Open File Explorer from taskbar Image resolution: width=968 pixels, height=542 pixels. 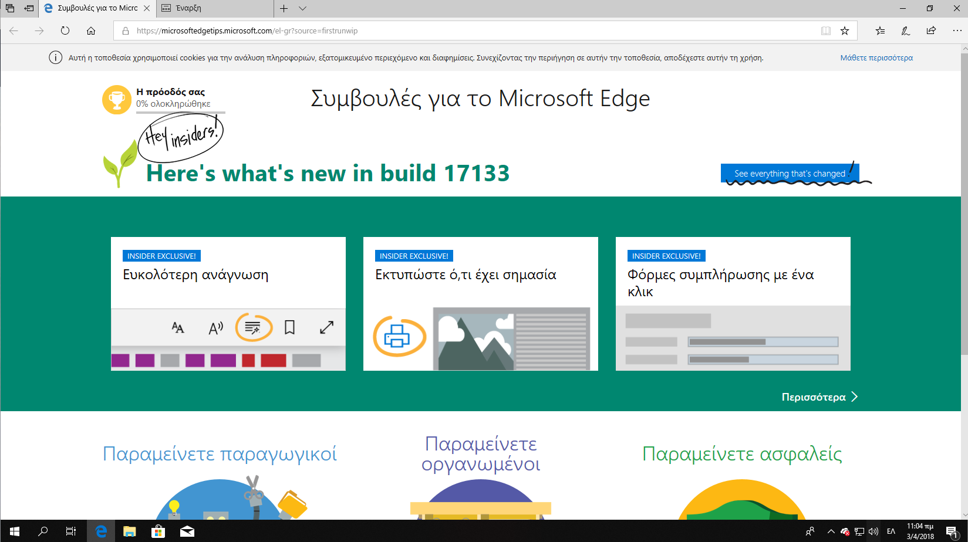129,531
